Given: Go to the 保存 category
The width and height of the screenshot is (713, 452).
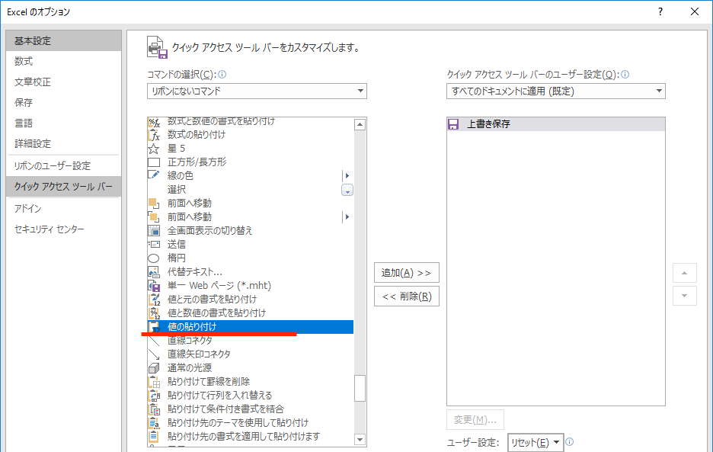Looking at the screenshot, I should click(64, 102).
